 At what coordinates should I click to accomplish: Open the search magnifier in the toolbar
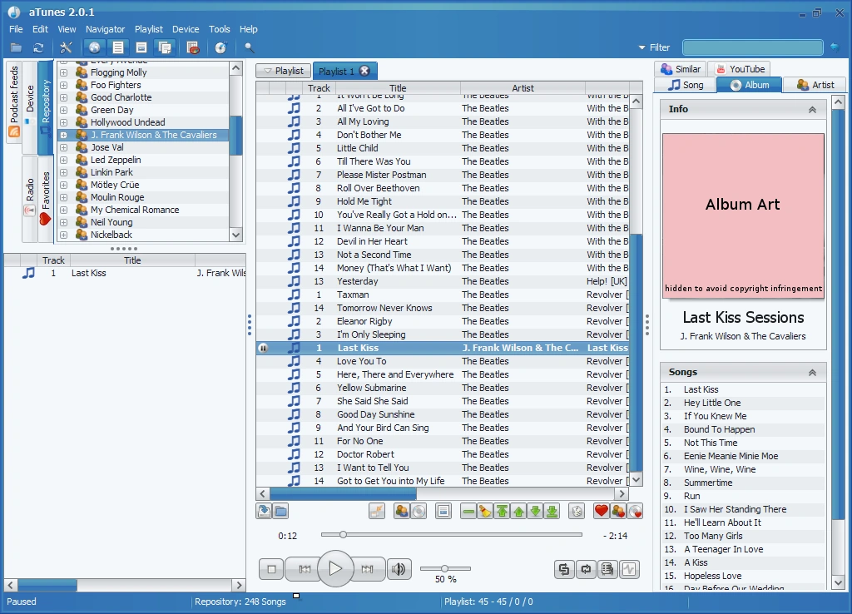point(249,47)
